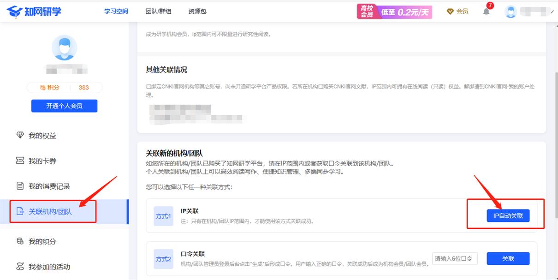Click the 我的积分 coins icon

pos(20,241)
